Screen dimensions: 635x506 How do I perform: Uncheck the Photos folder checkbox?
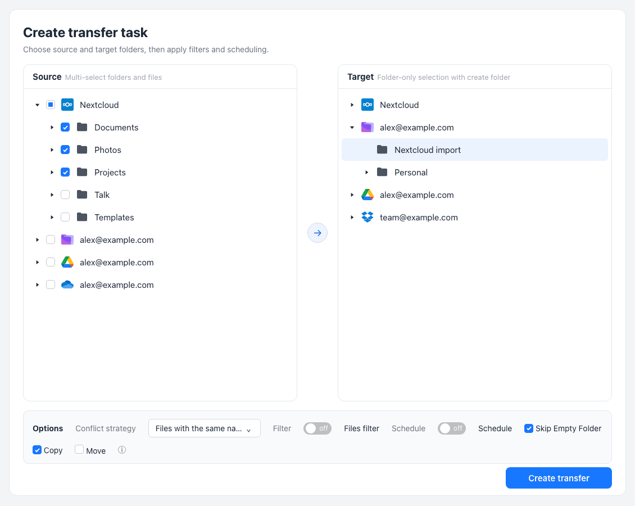65,150
